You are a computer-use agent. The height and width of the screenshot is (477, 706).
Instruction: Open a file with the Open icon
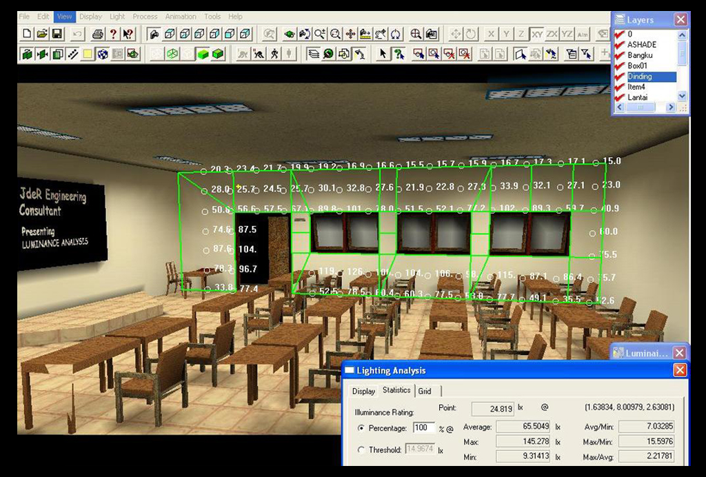pyautogui.click(x=43, y=32)
